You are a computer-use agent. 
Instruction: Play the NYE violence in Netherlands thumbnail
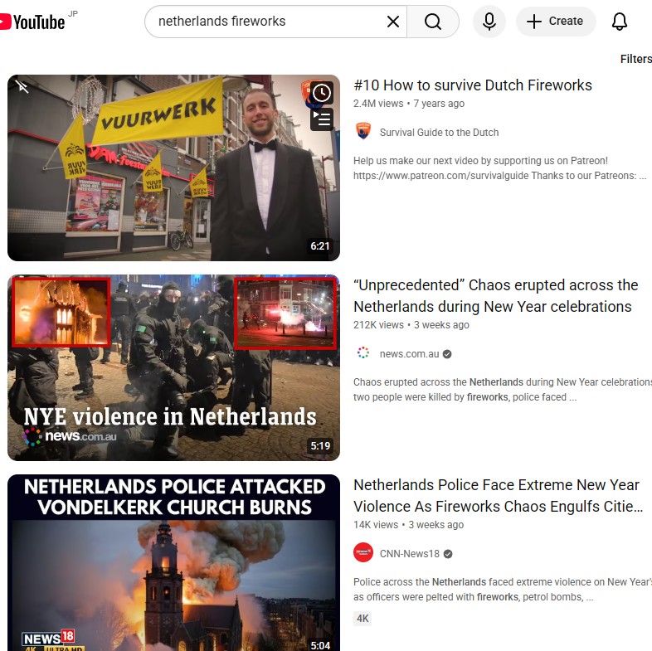(173, 368)
